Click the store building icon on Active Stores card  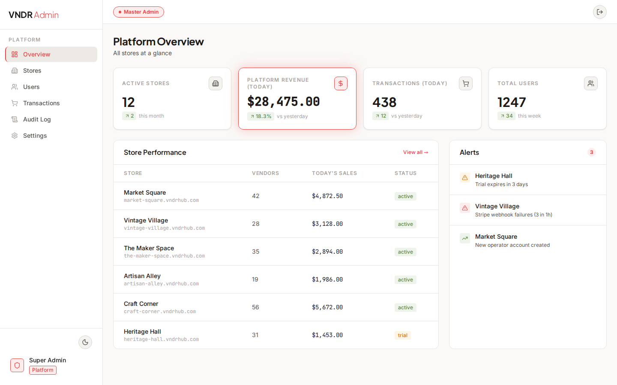click(x=216, y=83)
